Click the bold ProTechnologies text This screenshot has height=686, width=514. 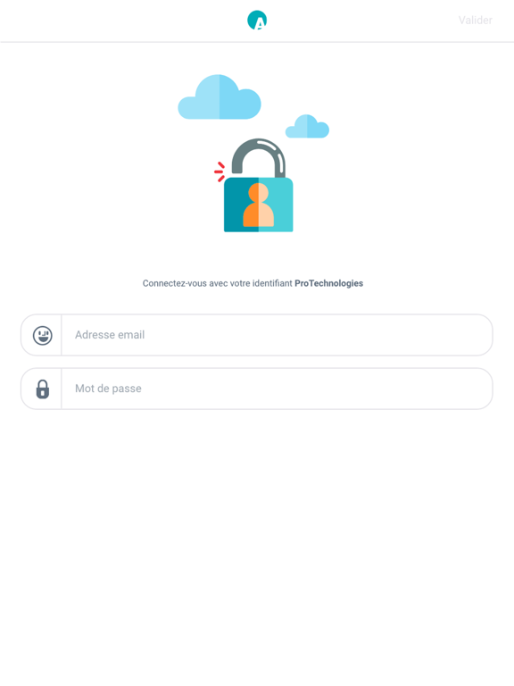tap(328, 283)
